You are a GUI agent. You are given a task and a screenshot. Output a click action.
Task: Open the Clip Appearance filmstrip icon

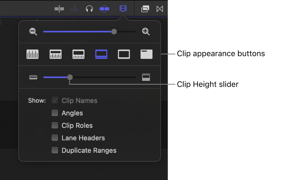tap(123, 9)
